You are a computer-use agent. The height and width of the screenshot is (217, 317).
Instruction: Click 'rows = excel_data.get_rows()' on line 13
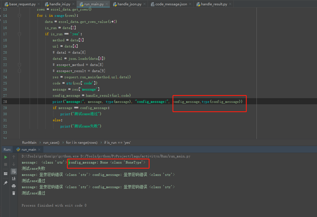click(x=64, y=10)
